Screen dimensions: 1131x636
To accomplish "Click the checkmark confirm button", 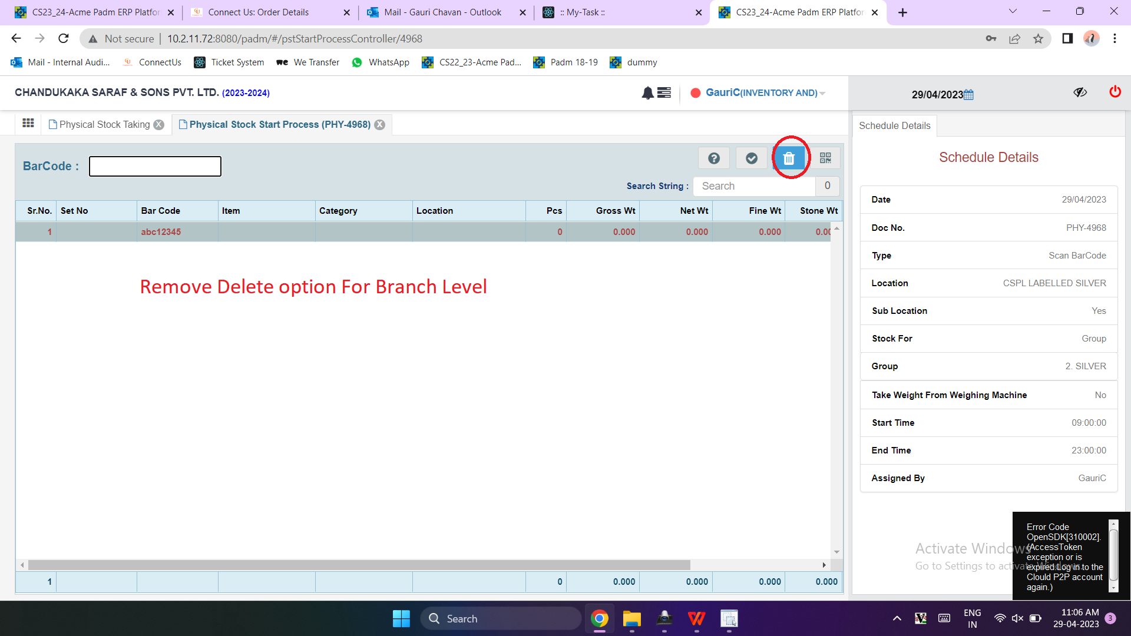I will [752, 158].
